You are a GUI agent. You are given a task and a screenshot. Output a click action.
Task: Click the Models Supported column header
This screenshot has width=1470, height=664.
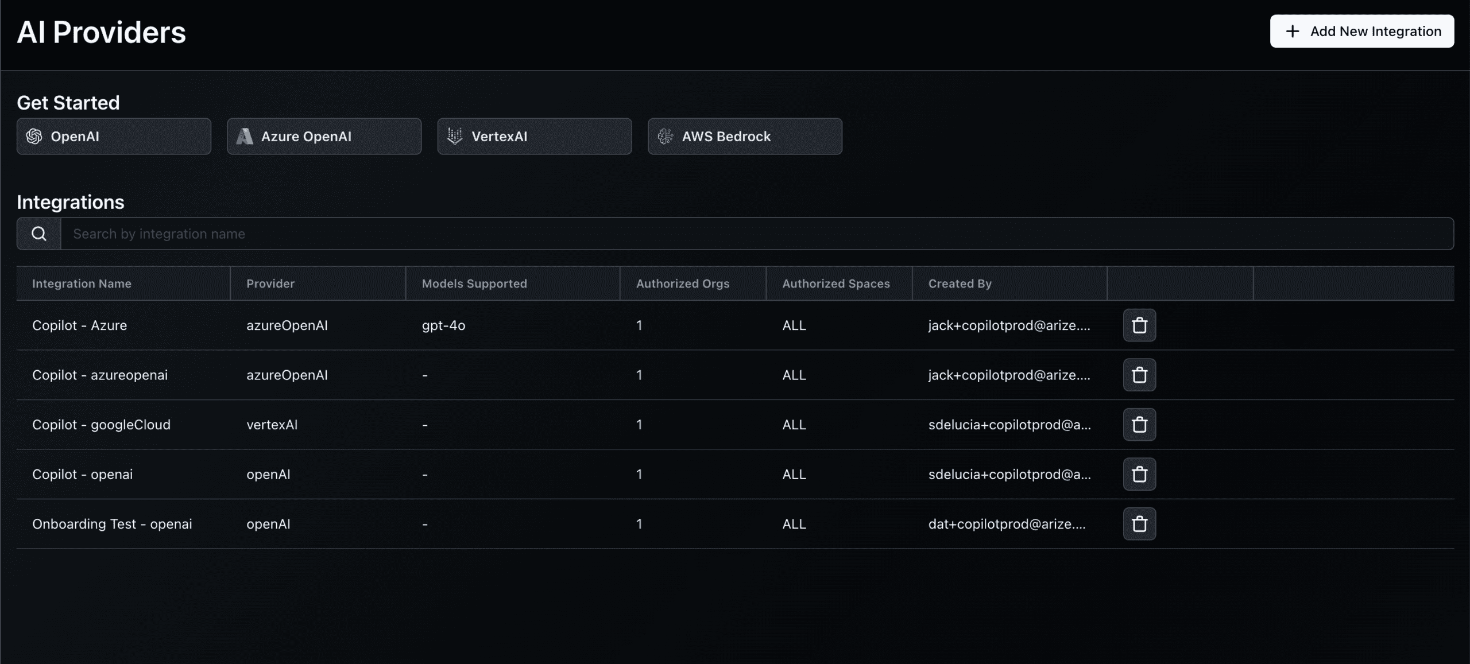coord(474,284)
